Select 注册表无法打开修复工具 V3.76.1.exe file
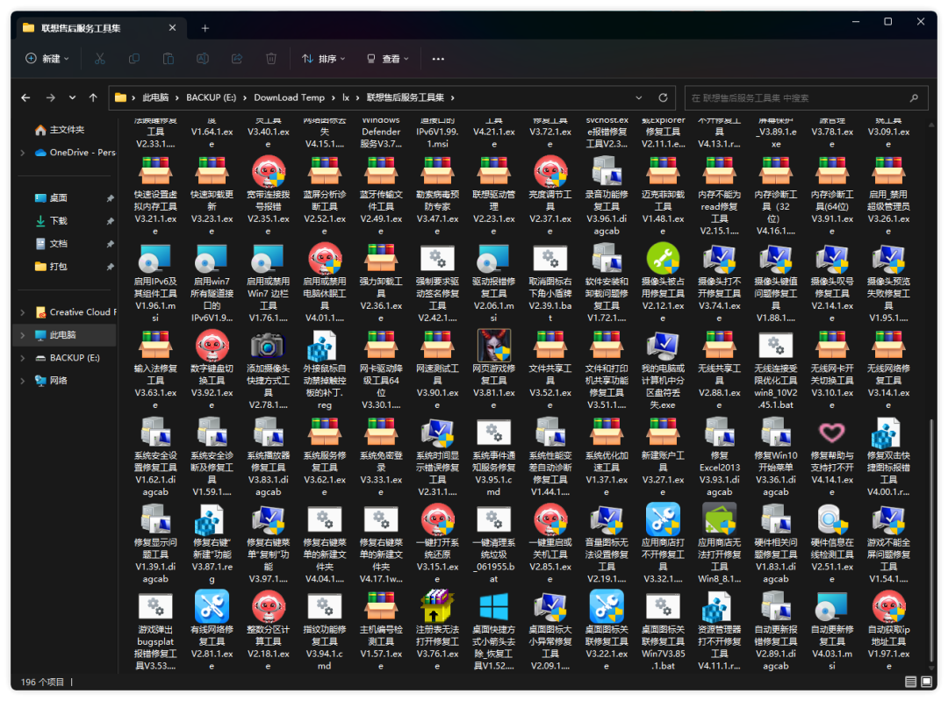948x701 pixels. pyautogui.click(x=437, y=631)
